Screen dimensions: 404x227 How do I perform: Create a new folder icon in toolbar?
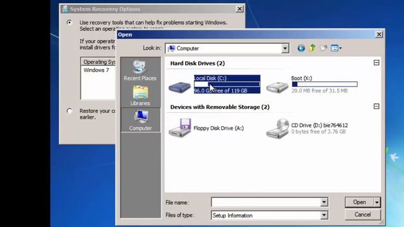323,48
